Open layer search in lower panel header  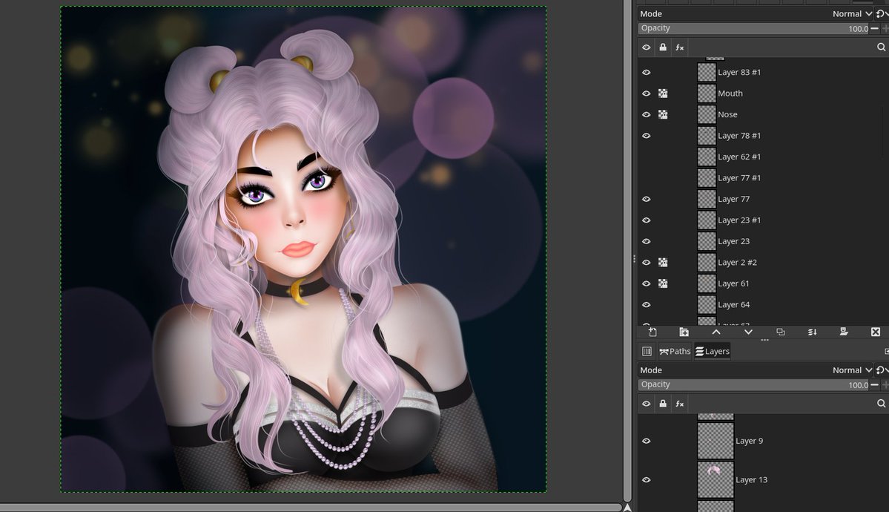881,403
